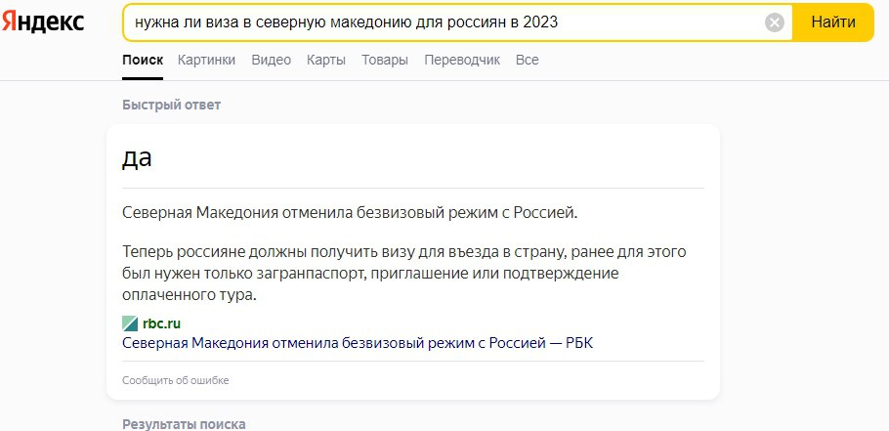Click the Быстрый ответ heading
The width and height of the screenshot is (889, 431).
tap(172, 105)
